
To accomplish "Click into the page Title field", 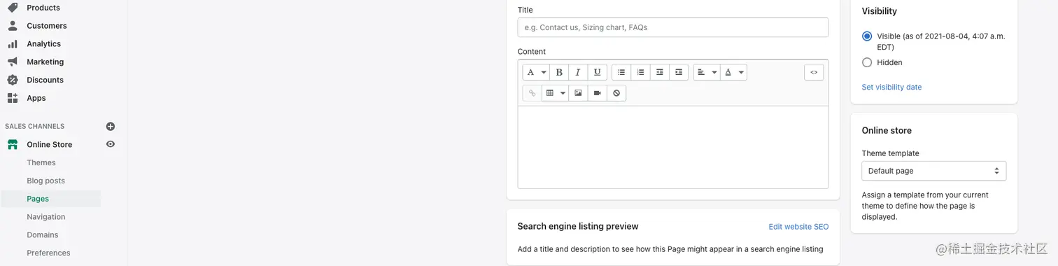I will (672, 27).
